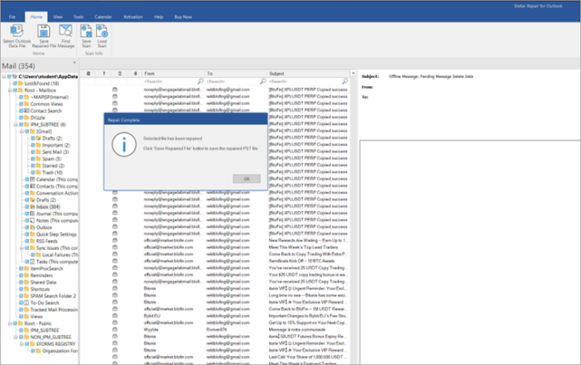Toggle the Drizzle folder checkbox
Image resolution: width=581 pixels, height=365 pixels.
point(21,118)
